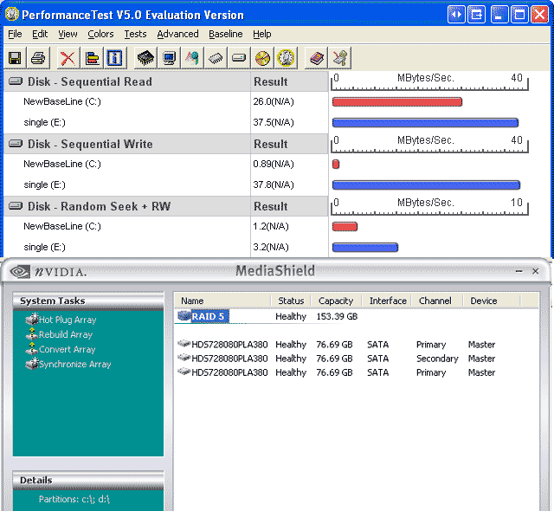The height and width of the screenshot is (511, 554).
Task: Click the blue single (E:) Sequential Read bar
Action: [x=424, y=122]
